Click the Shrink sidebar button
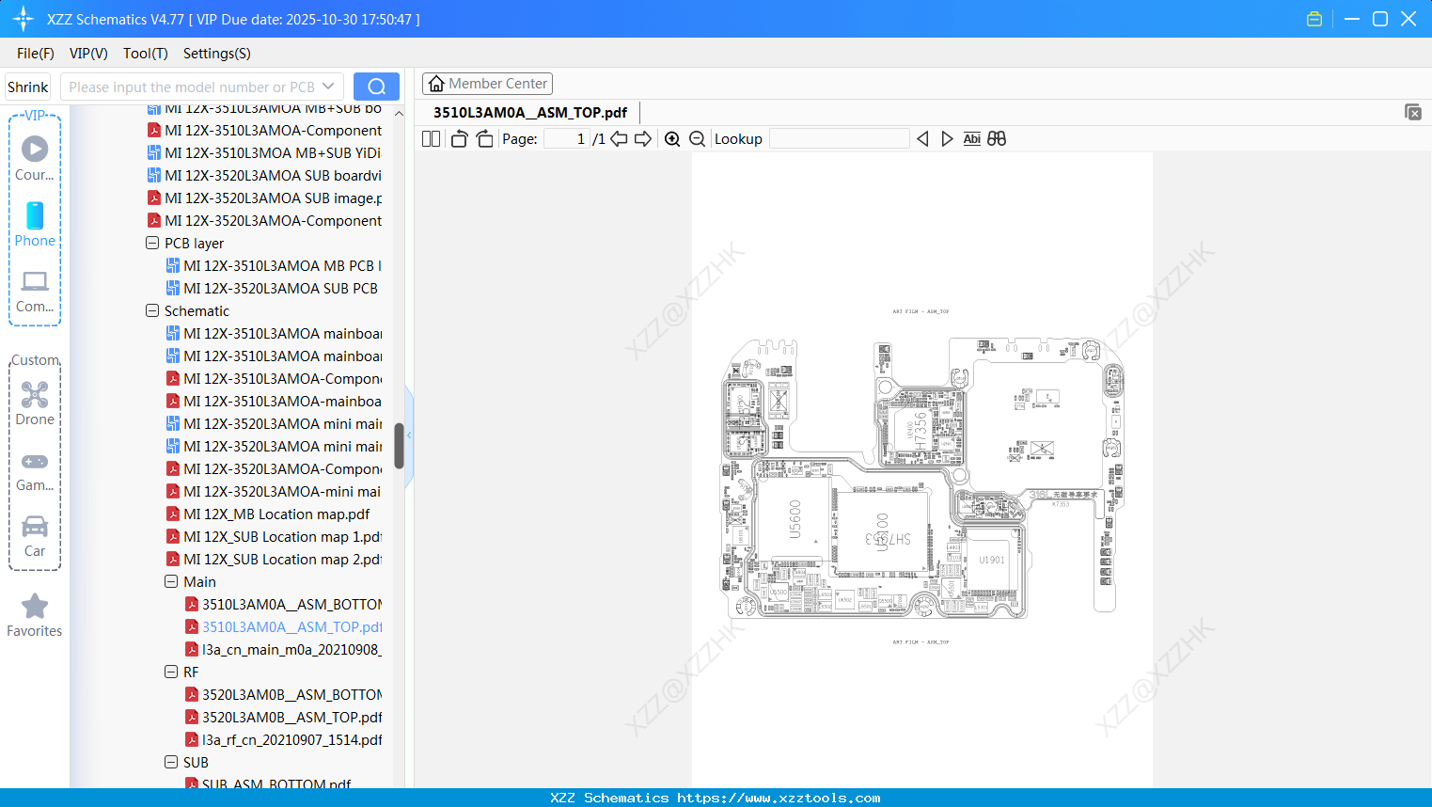The image size is (1432, 807). [26, 86]
